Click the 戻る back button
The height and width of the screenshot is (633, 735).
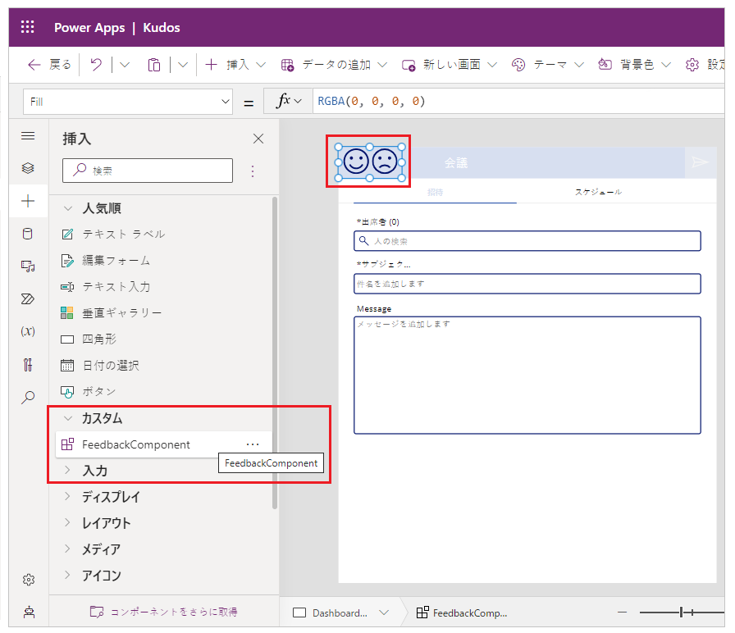[x=49, y=65]
